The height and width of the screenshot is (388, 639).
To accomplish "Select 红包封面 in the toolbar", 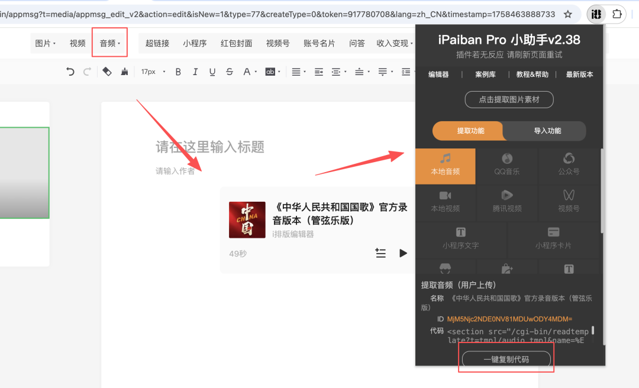I will [x=236, y=43].
